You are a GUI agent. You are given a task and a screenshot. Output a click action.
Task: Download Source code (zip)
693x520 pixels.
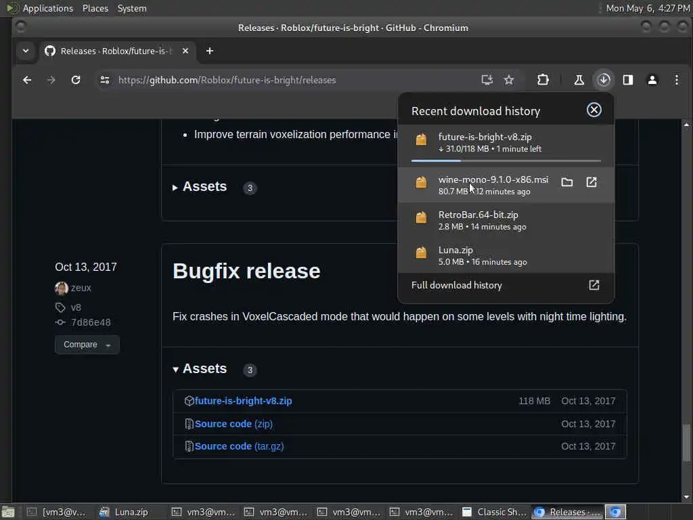233,424
